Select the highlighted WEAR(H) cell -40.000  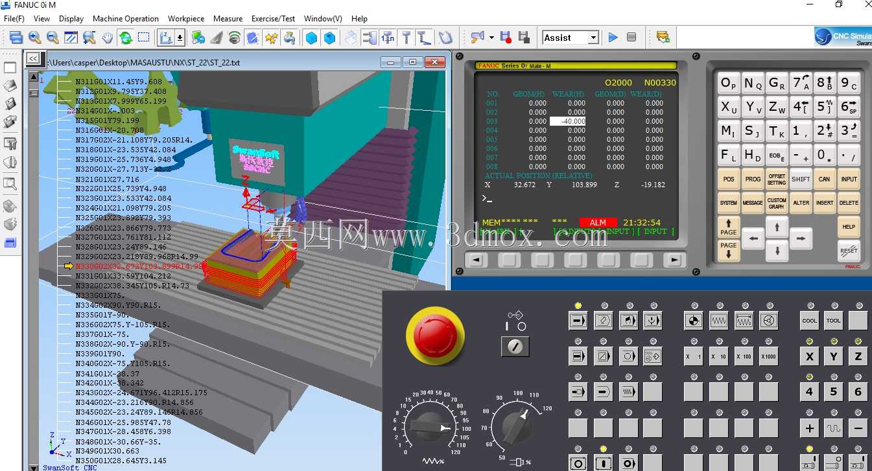click(568, 121)
